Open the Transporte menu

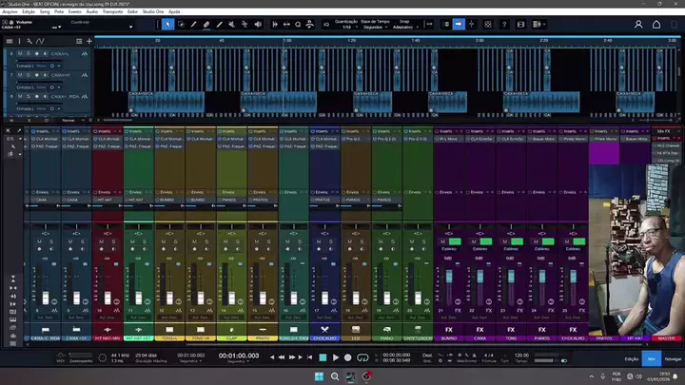pos(111,11)
